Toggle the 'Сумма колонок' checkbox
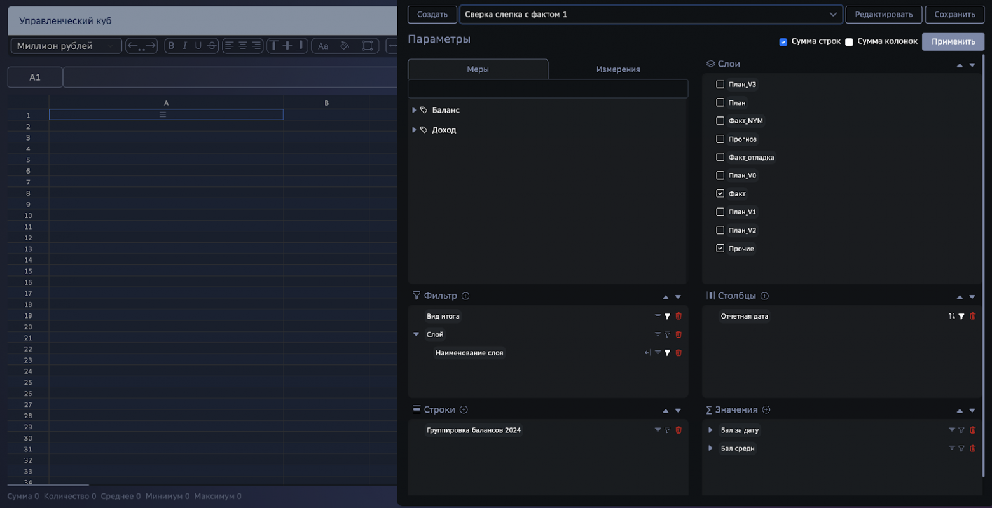Viewport: 992px width, 508px height. [849, 42]
